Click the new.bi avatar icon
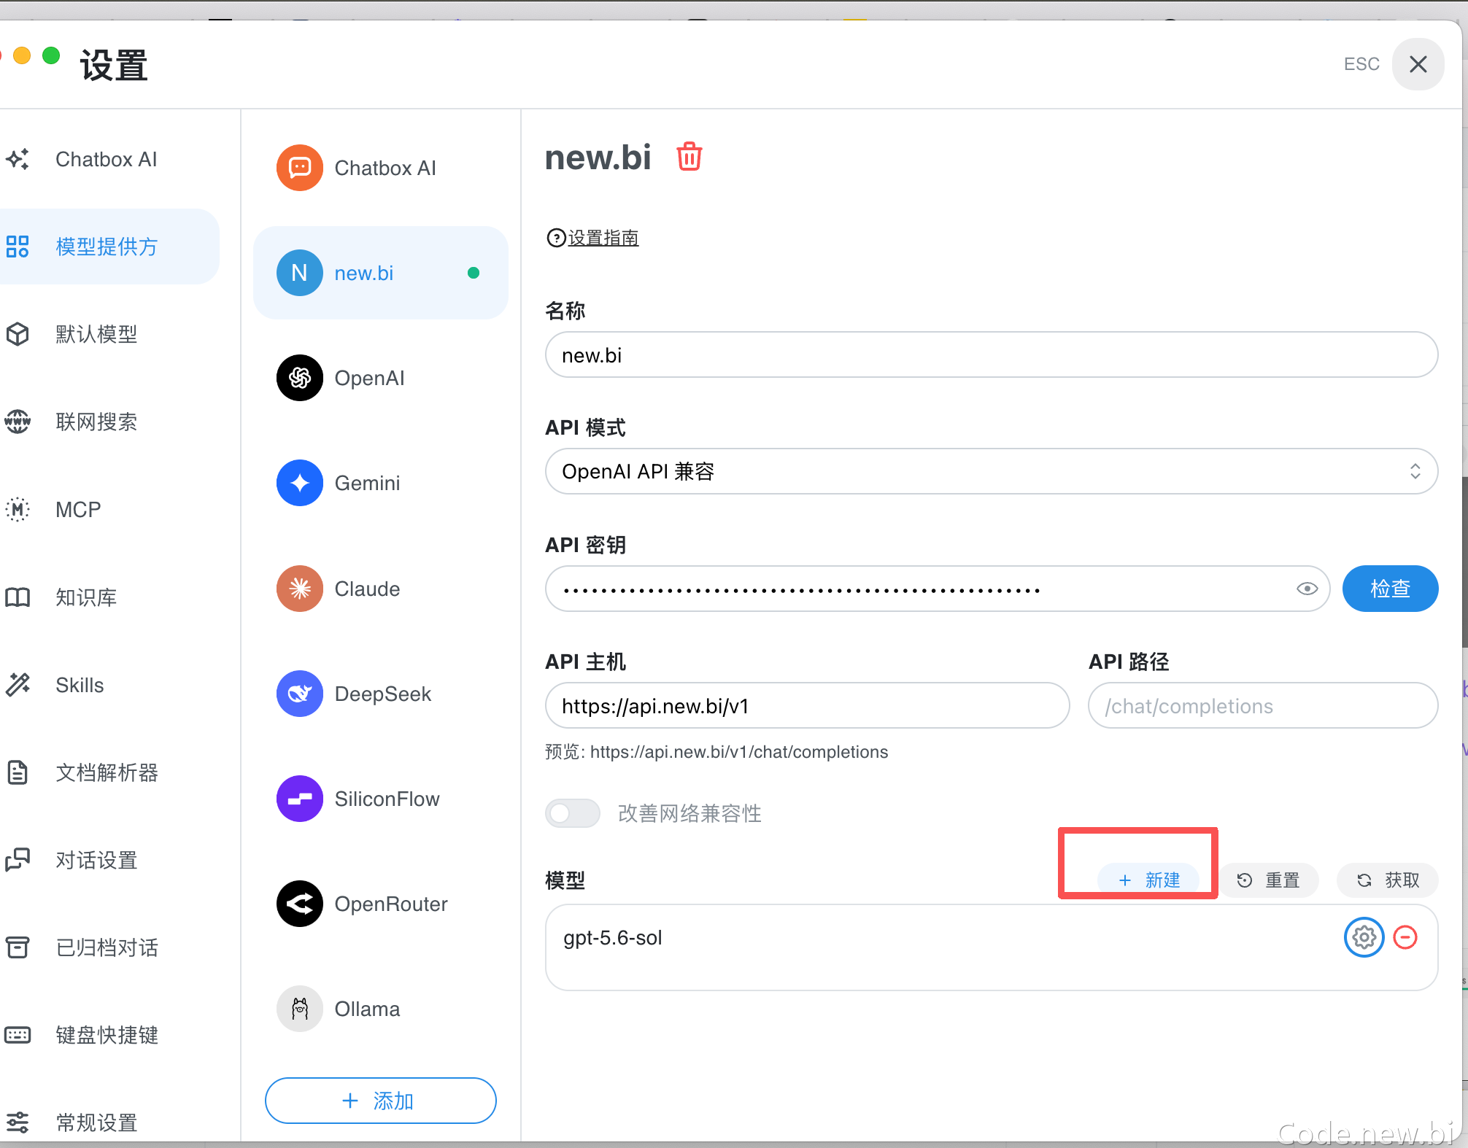This screenshot has height=1148, width=1468. 299,273
